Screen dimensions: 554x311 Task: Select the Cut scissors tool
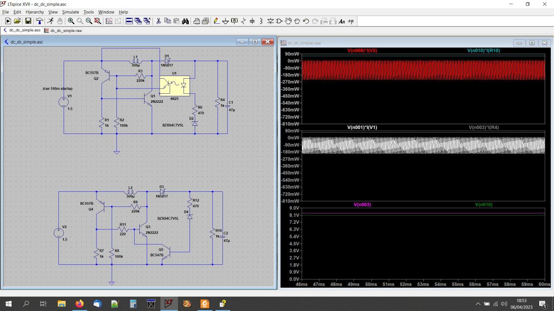pos(158,21)
